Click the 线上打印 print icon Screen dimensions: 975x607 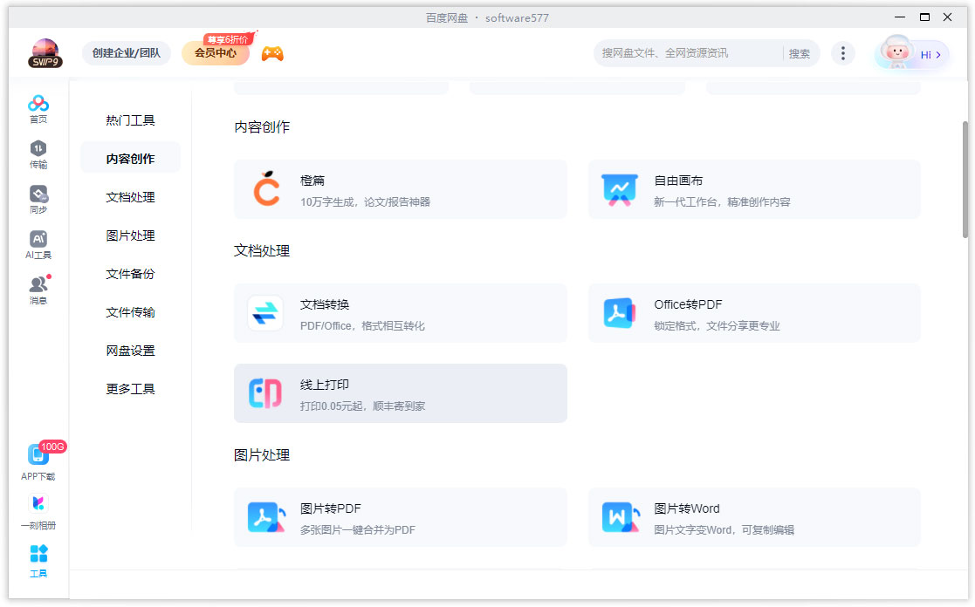(264, 393)
